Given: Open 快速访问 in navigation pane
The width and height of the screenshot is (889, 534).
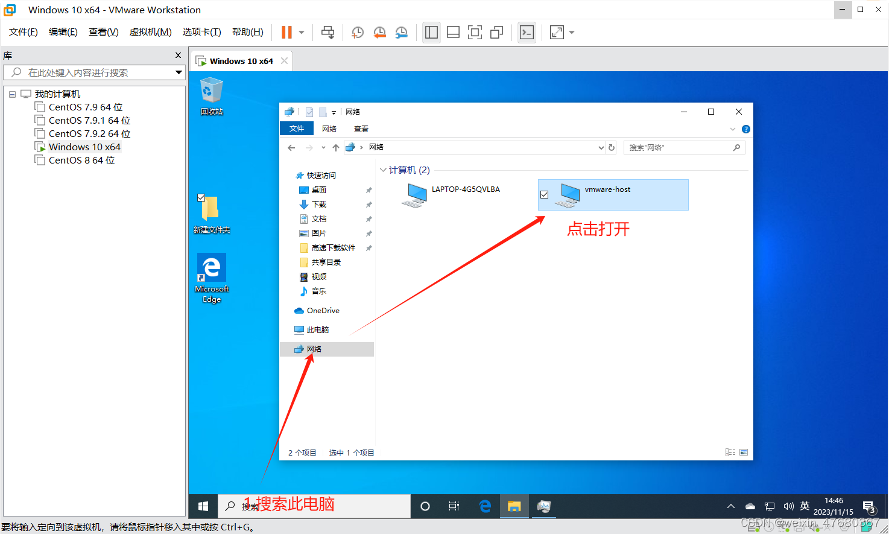Looking at the screenshot, I should (x=321, y=176).
